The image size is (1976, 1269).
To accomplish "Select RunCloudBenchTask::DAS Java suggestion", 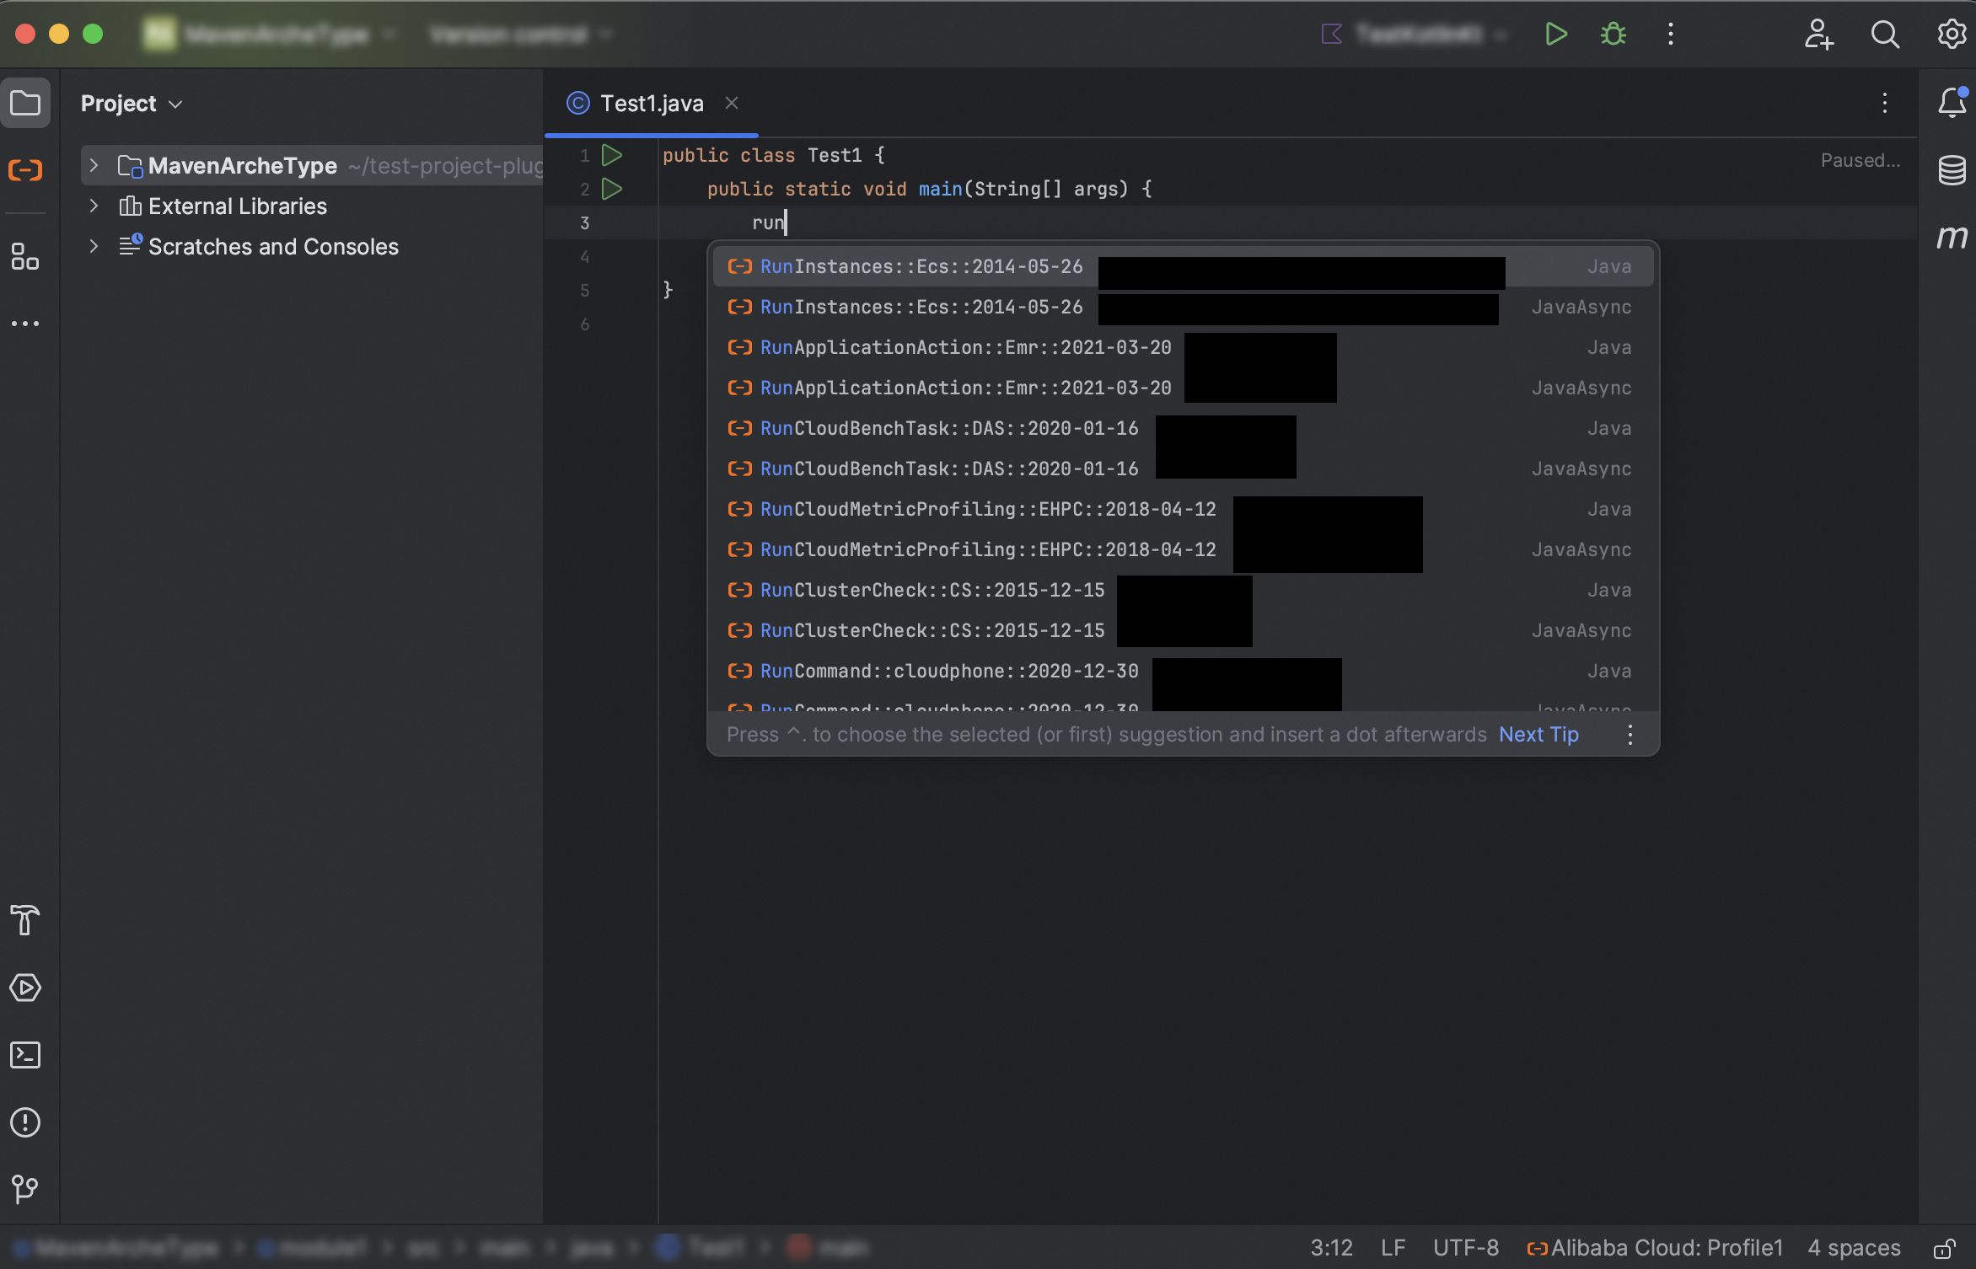I will (x=1183, y=428).
